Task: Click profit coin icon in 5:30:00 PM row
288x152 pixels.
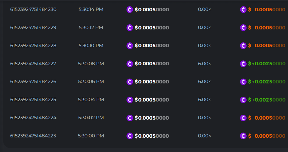Action: [x=243, y=136]
